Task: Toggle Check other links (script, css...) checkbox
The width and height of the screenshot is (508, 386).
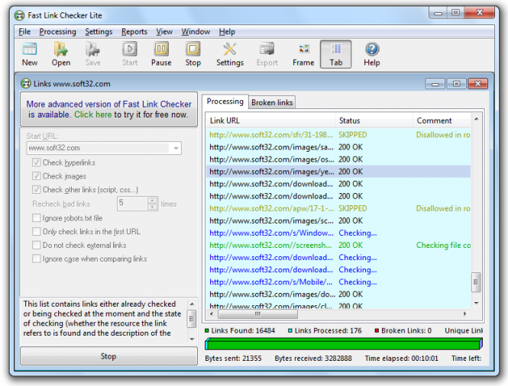Action: [37, 190]
